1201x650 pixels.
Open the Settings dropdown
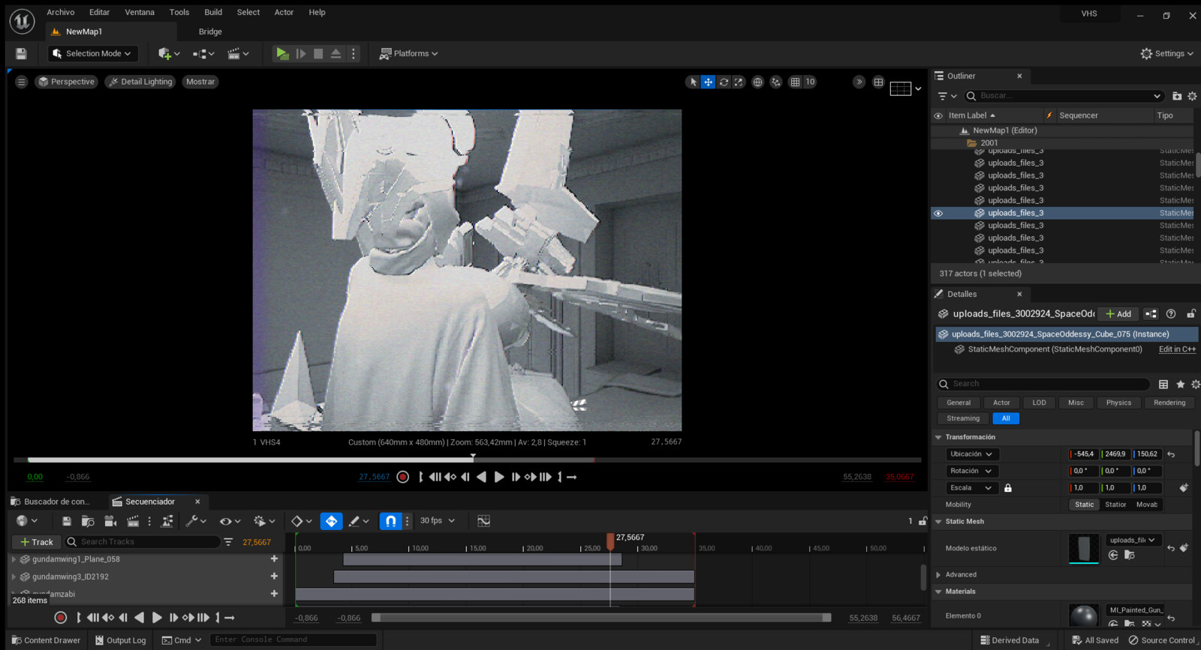[x=1166, y=53]
